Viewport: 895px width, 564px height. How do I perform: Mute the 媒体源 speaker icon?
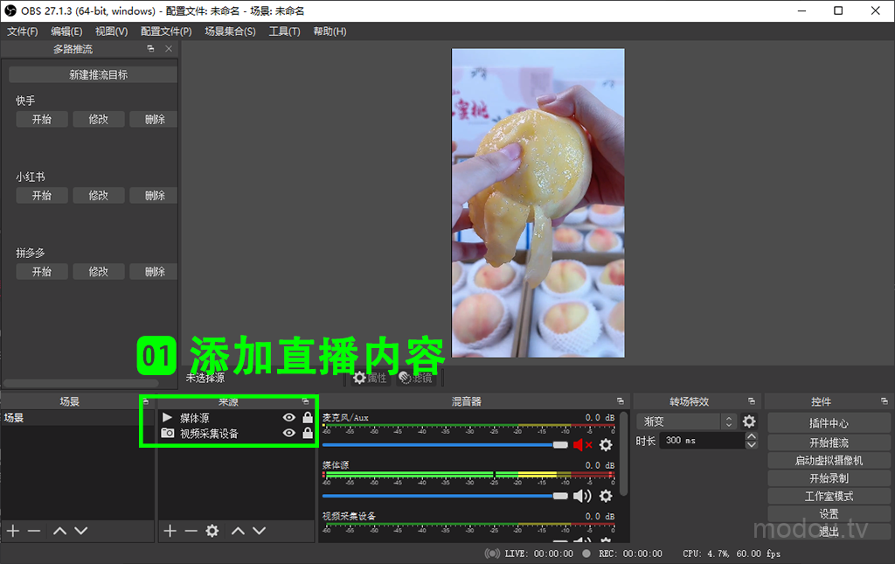coord(582,497)
